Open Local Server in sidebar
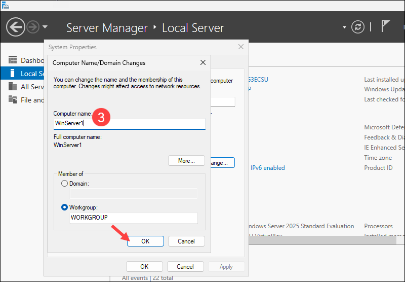The width and height of the screenshot is (405, 282). click(x=28, y=74)
